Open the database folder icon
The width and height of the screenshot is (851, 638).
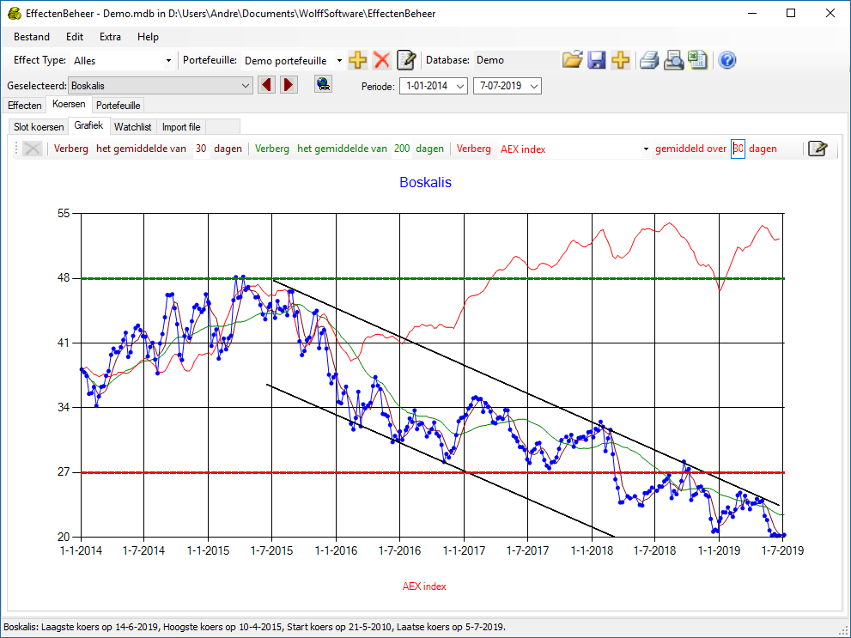pos(572,60)
